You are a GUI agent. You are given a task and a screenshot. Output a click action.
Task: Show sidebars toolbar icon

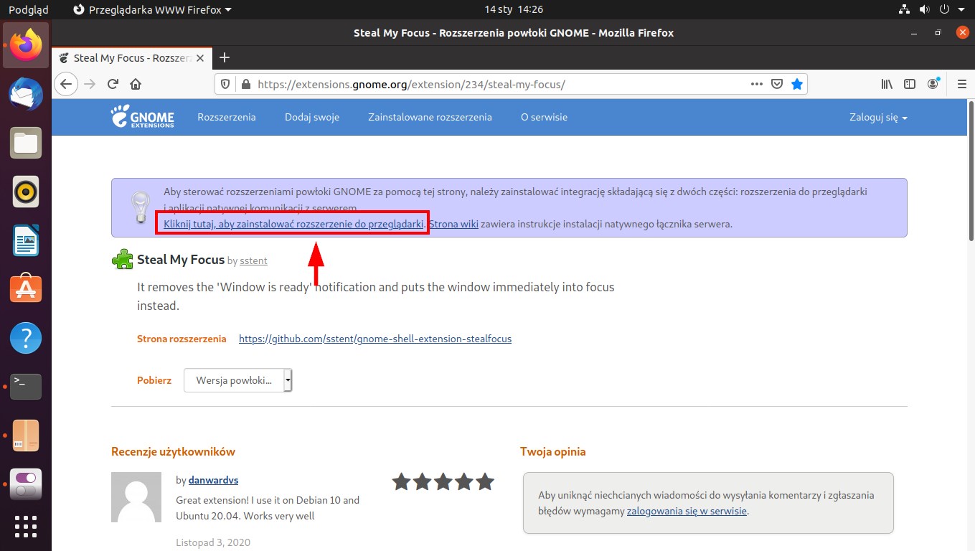[x=910, y=84]
